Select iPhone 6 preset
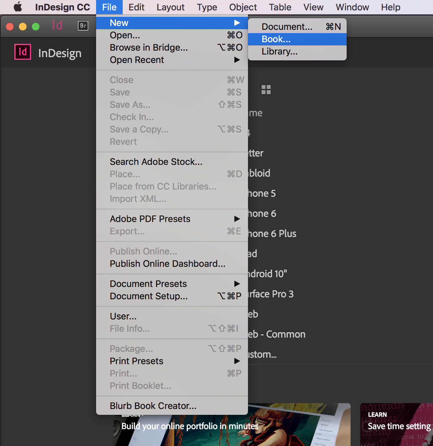This screenshot has height=446, width=433. pyautogui.click(x=262, y=214)
